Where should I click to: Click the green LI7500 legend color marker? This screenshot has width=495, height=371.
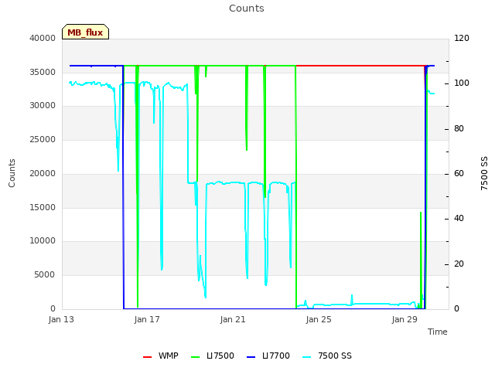click(x=196, y=357)
